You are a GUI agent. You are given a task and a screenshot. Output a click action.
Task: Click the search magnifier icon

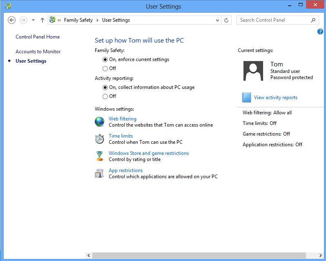tap(313, 20)
